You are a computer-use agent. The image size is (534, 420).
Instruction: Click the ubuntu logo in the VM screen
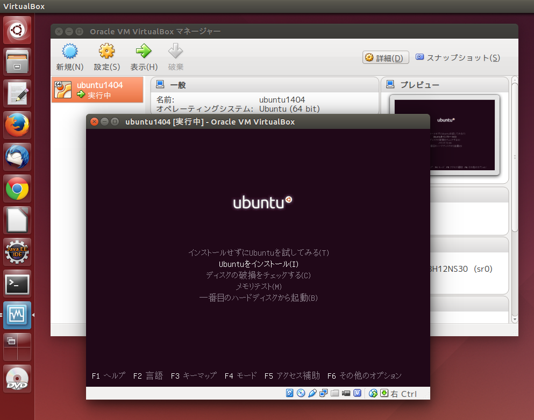262,202
